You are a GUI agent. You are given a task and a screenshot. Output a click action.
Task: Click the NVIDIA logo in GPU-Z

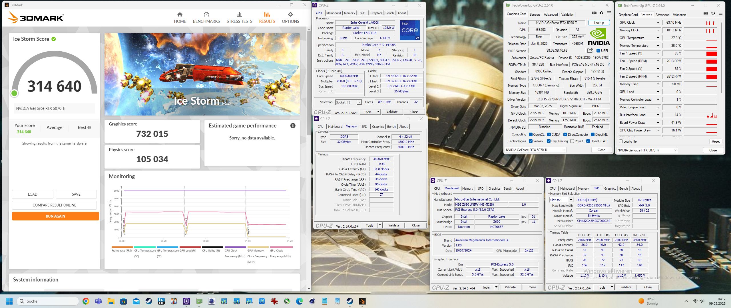pos(599,37)
